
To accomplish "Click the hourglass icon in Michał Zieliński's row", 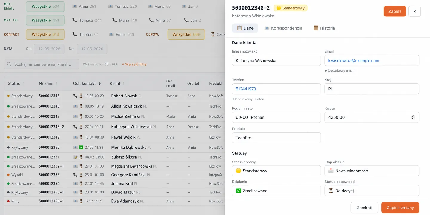I will tap(81, 116).
